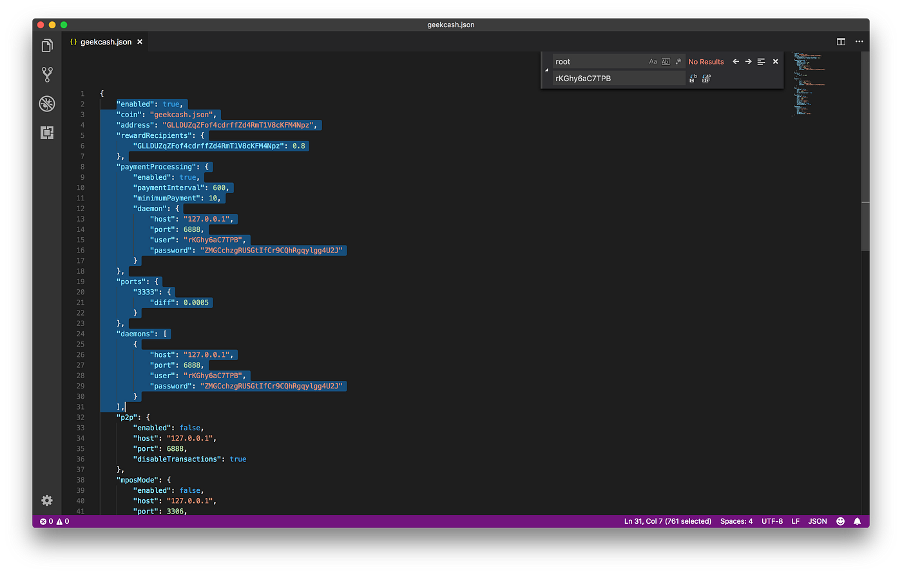Replace the current match

pos(693,79)
